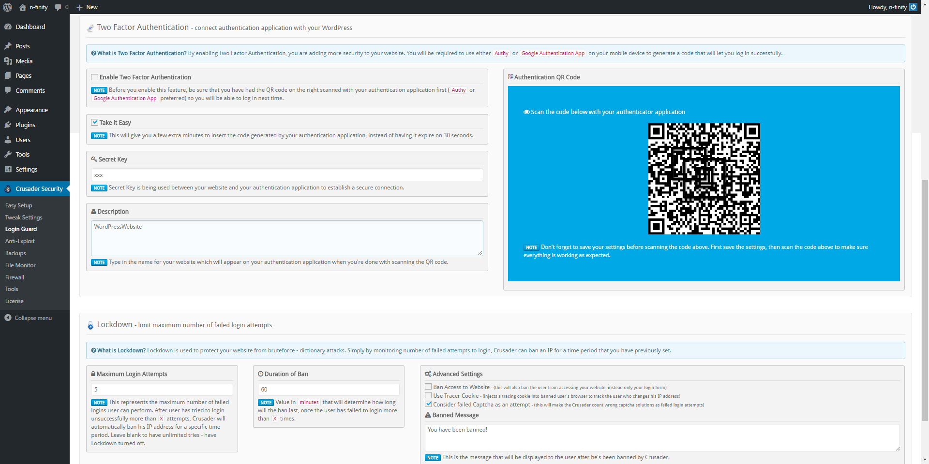Go to File Monitor in Crusader submenu

click(x=20, y=265)
